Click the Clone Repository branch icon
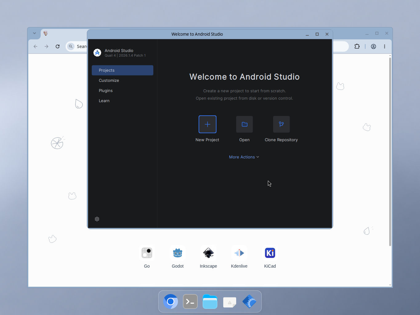 tap(281, 124)
